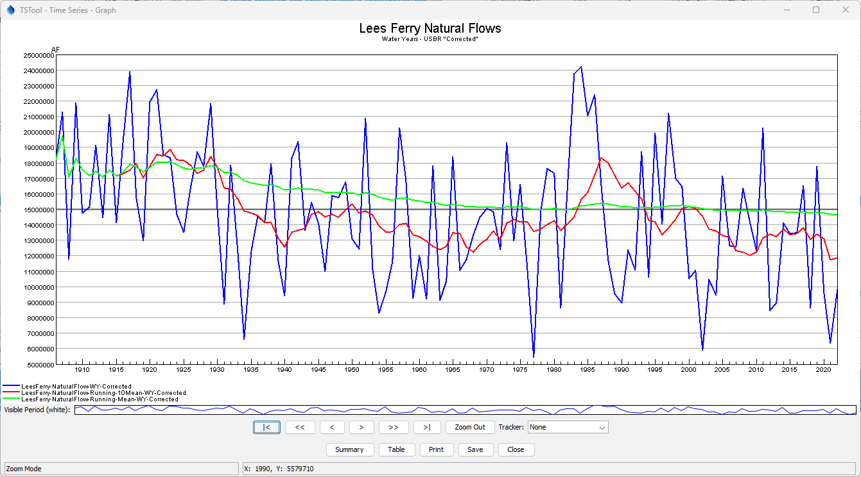The height and width of the screenshot is (477, 861).
Task: Click the 1985 x-axis label
Action: 588,371
